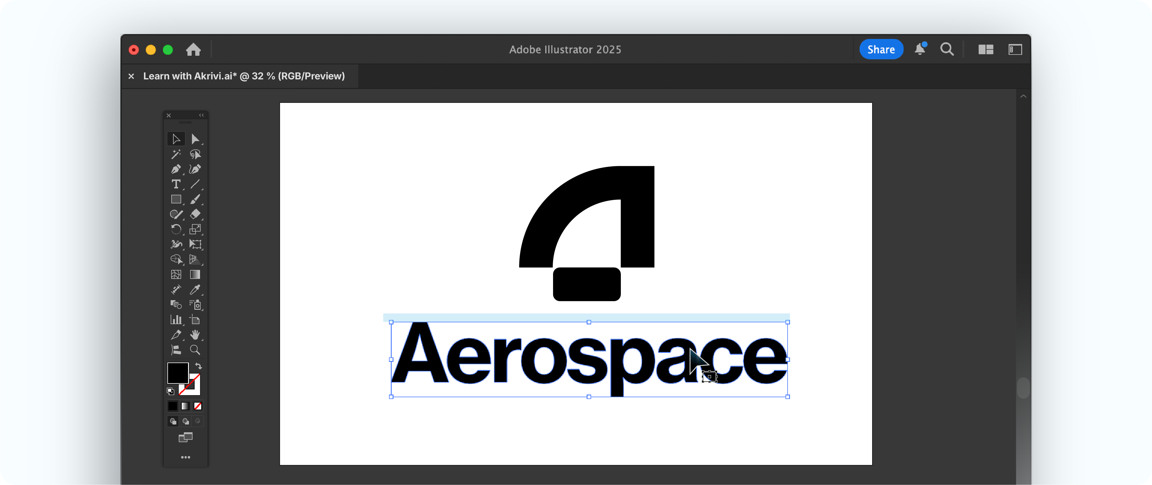1152x485 pixels.
Task: Select the Mesh tool
Action: [x=176, y=274]
